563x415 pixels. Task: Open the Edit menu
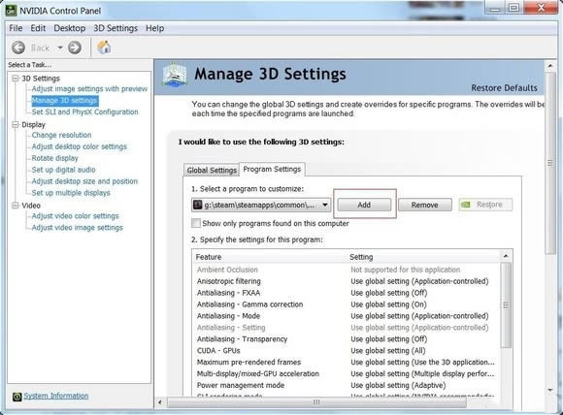point(38,28)
